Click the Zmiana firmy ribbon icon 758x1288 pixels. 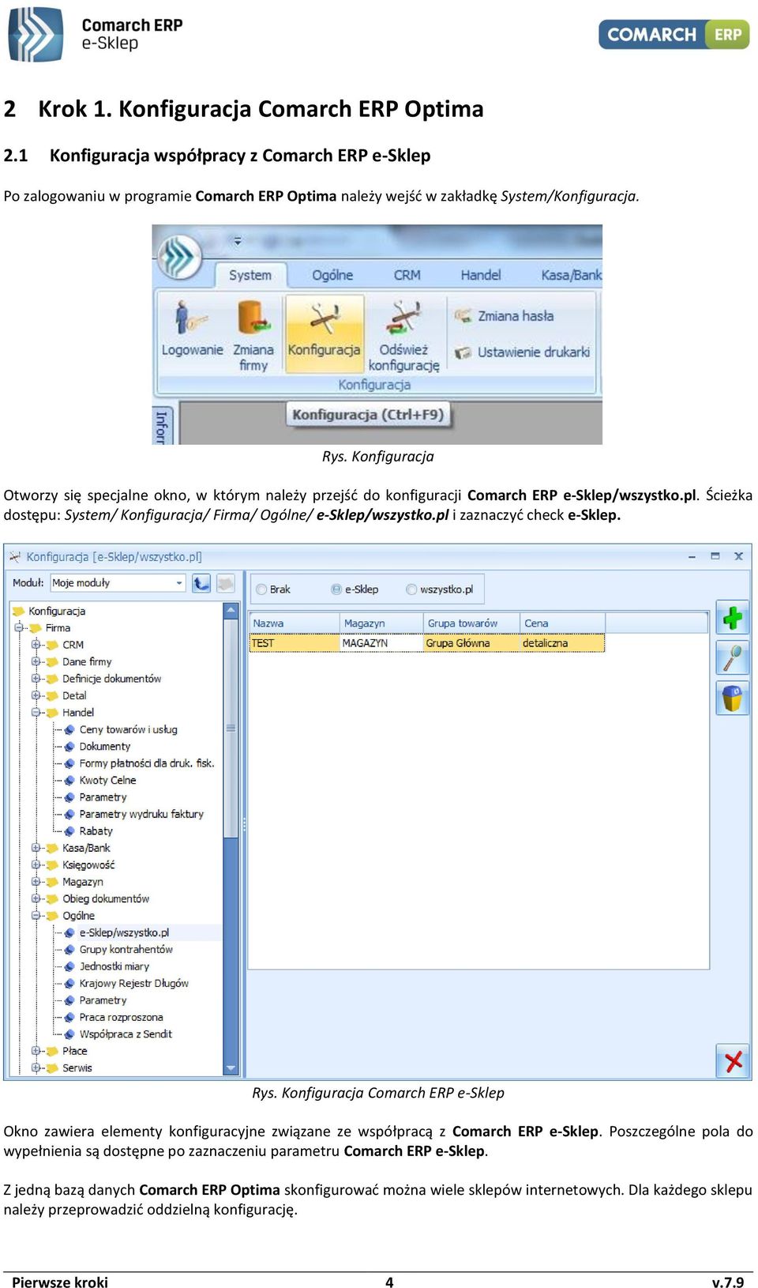(253, 318)
